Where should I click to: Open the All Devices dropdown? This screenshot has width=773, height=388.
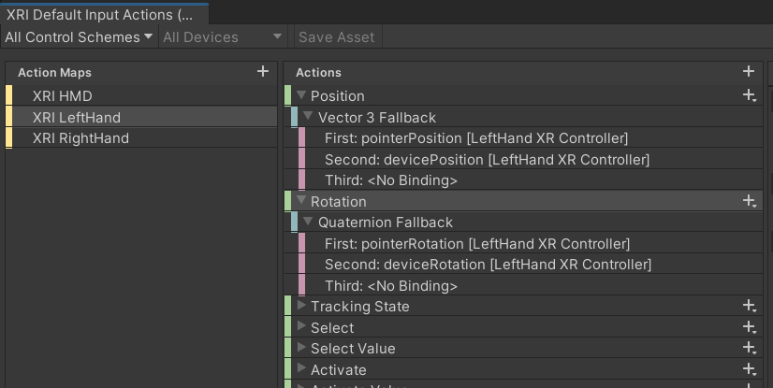222,37
